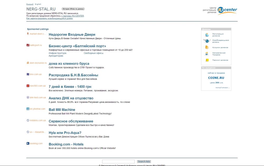Click the balticport.ru domain link
264x166 pixels.
coord(36,45)
